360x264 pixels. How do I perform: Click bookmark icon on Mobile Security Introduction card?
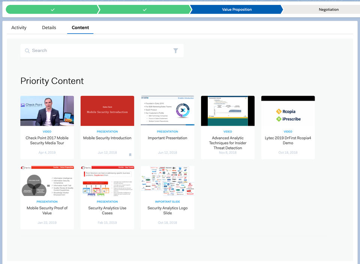tap(130, 155)
